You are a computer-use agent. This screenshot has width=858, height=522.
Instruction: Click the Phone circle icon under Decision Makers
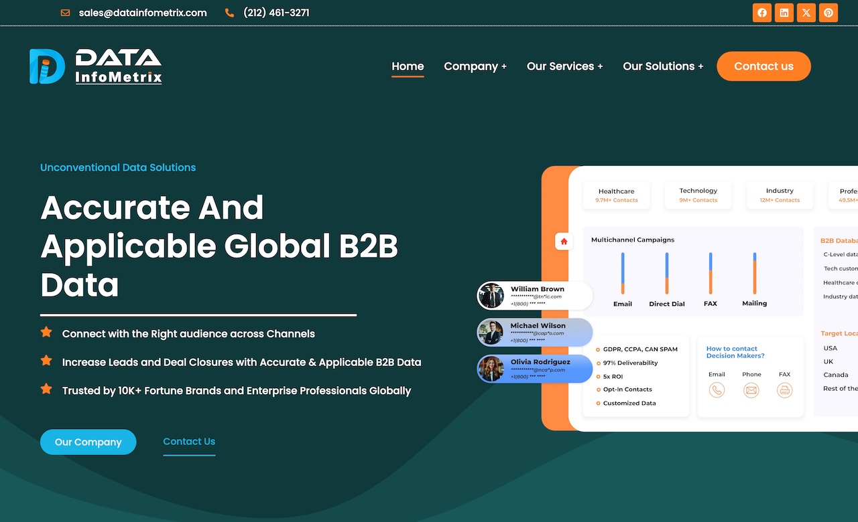click(x=751, y=390)
